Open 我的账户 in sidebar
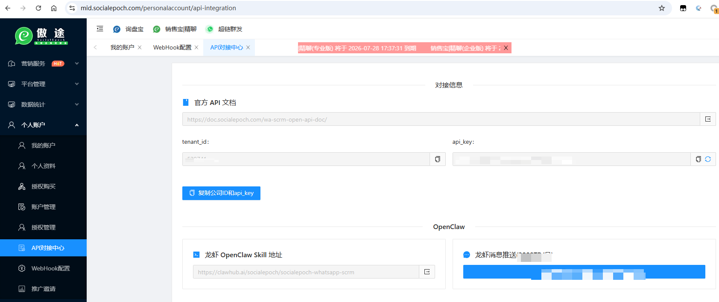719x302 pixels. coord(43,145)
